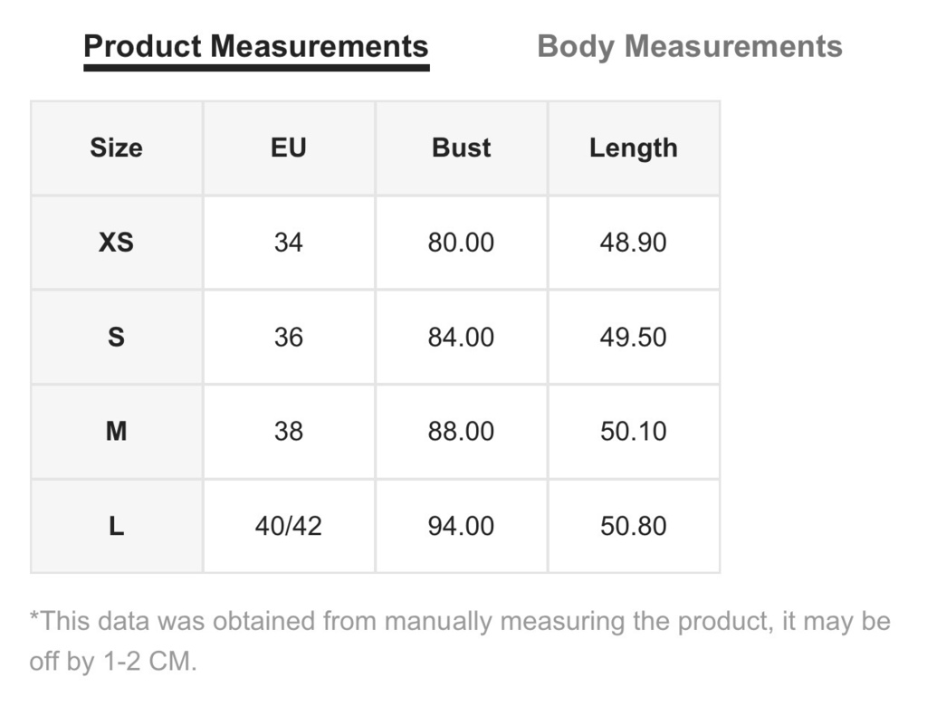Screen dimensions: 927x706
Task: Click EU size 38 cell
Action: point(289,431)
